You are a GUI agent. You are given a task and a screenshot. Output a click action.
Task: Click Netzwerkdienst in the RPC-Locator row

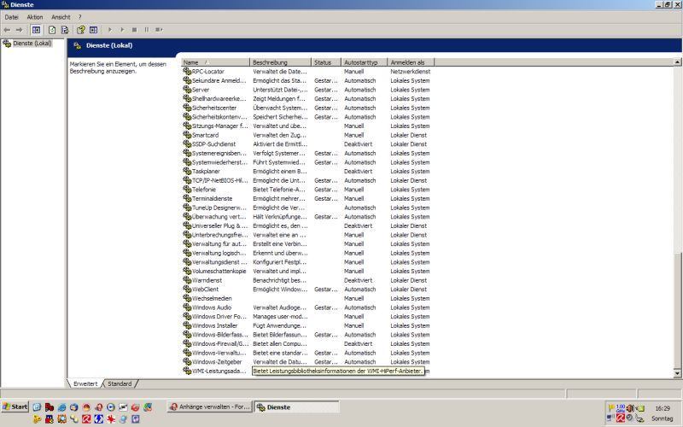[411, 71]
